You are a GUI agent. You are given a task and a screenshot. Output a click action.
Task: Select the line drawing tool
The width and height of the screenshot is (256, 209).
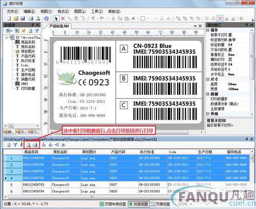[x=70, y=18]
